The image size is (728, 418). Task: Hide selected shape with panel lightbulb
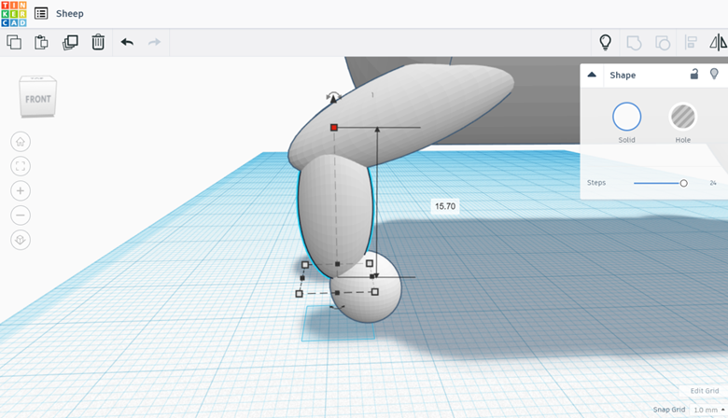click(x=714, y=74)
